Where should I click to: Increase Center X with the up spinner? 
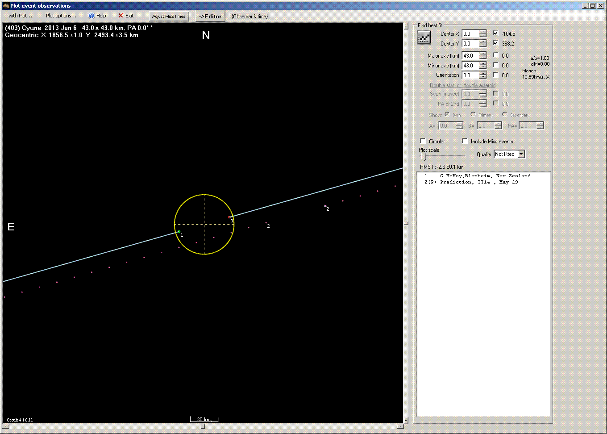[483, 32]
